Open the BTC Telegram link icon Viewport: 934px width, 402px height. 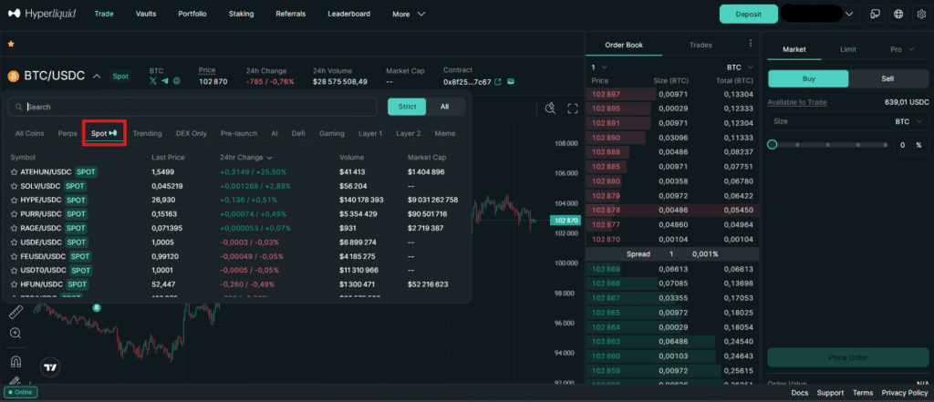(165, 81)
